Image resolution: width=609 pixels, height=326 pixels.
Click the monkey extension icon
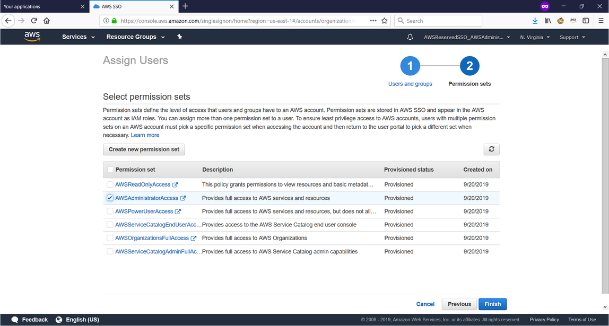(x=560, y=21)
